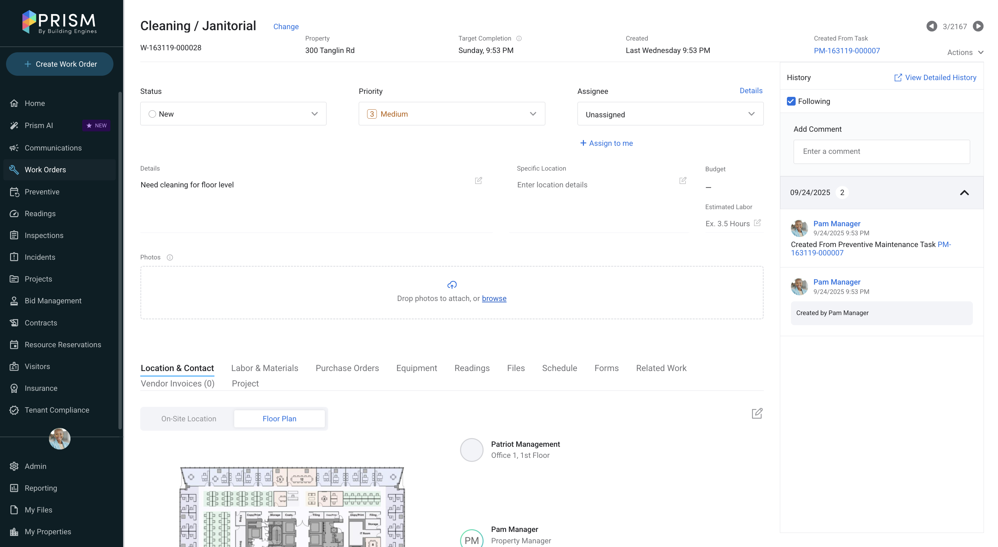Switch to Labor & Materials tab

tap(265, 368)
